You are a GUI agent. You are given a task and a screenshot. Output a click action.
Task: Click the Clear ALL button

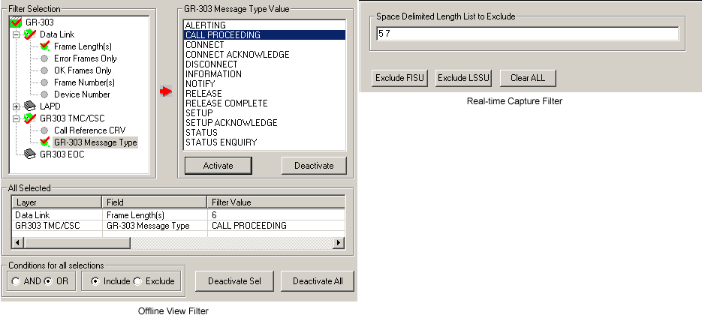[x=528, y=78]
